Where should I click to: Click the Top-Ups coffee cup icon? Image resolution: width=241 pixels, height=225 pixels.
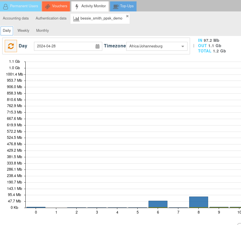(116, 6)
